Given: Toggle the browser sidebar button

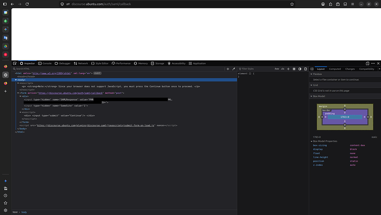Looking at the screenshot, I should point(5,4).
